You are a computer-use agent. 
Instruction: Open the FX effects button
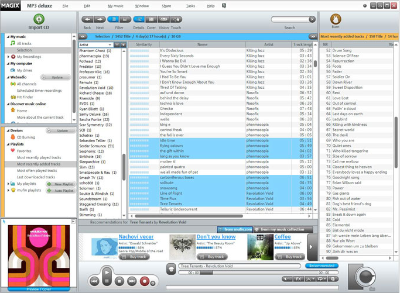[x=298, y=279]
